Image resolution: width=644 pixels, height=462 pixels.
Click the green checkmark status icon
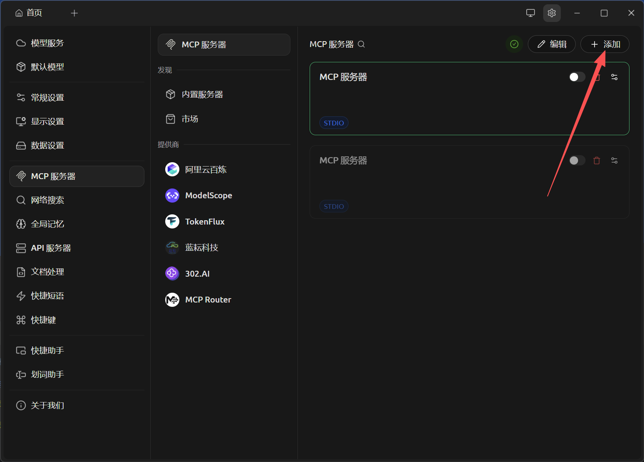514,44
